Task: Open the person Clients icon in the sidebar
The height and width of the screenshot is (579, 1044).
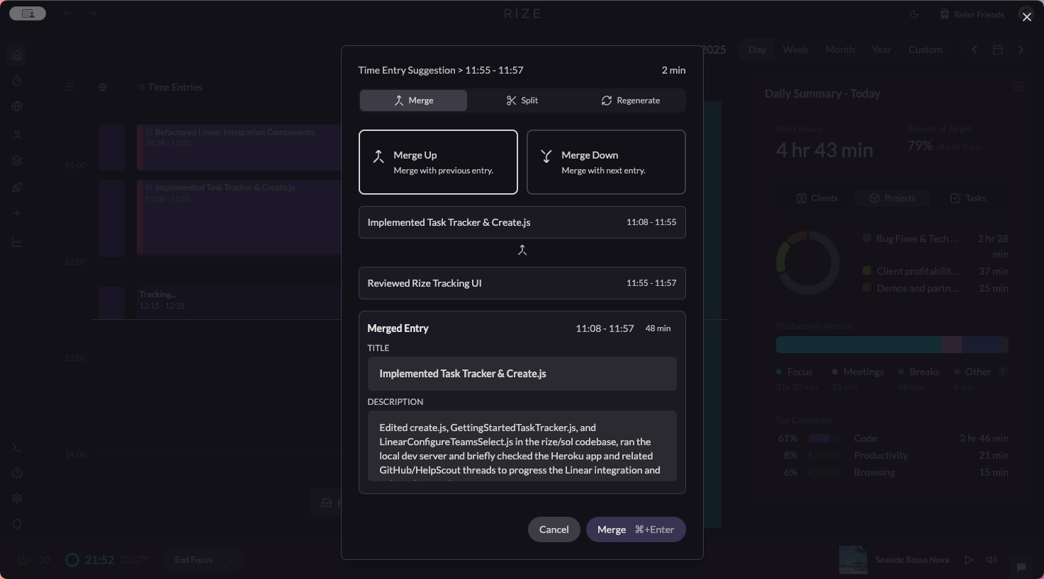Action: [x=17, y=135]
